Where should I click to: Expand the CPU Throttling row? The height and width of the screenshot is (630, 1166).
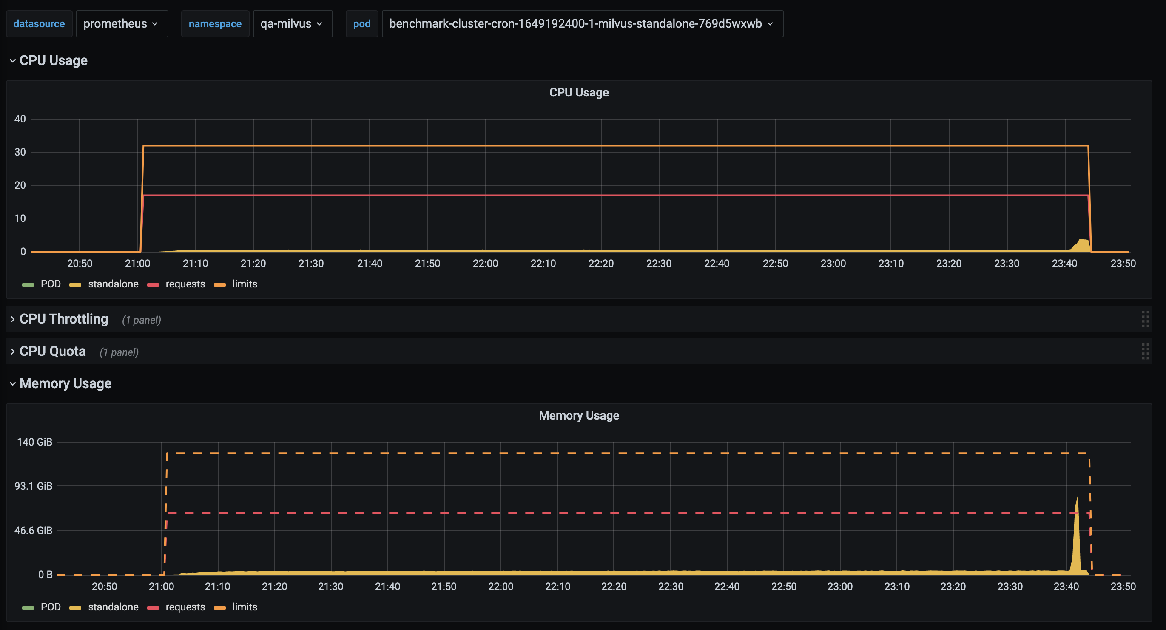63,319
